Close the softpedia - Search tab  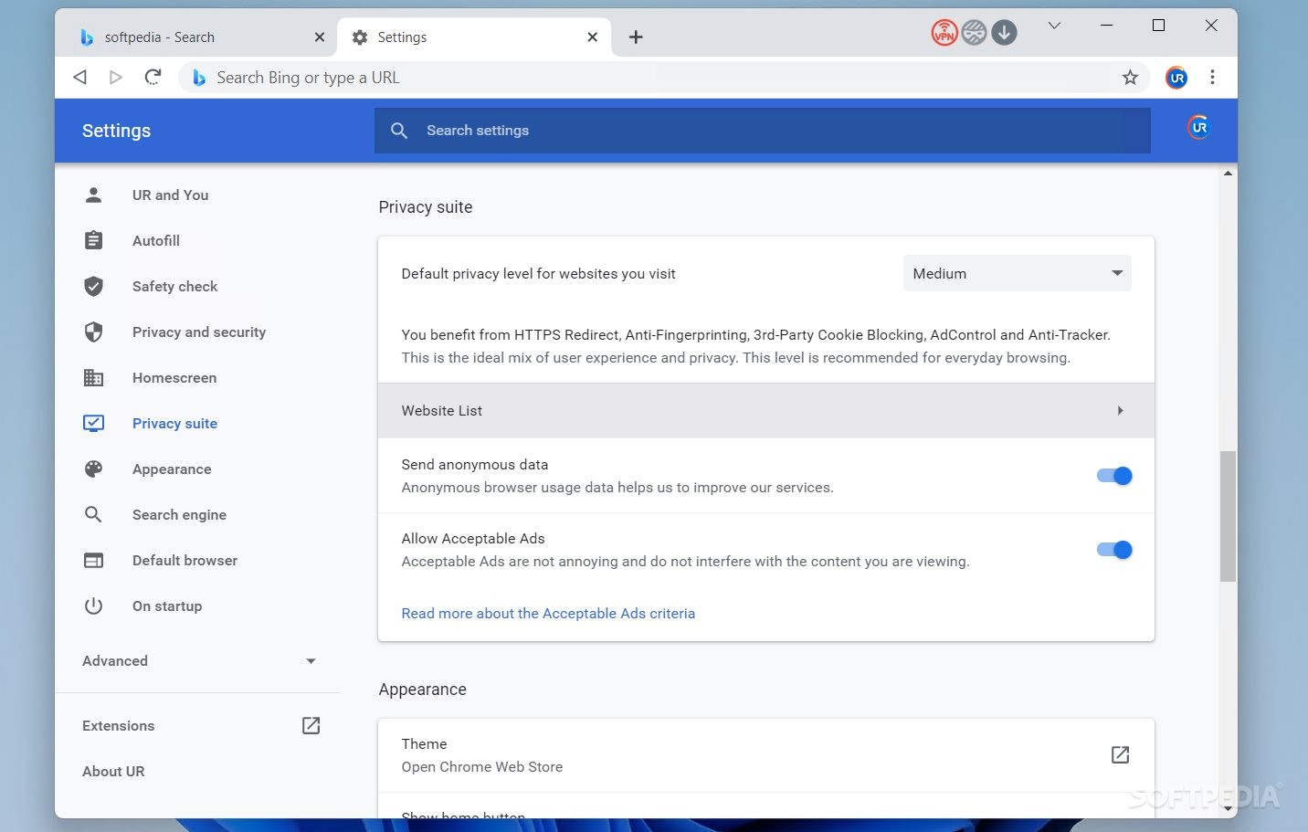pyautogui.click(x=319, y=37)
